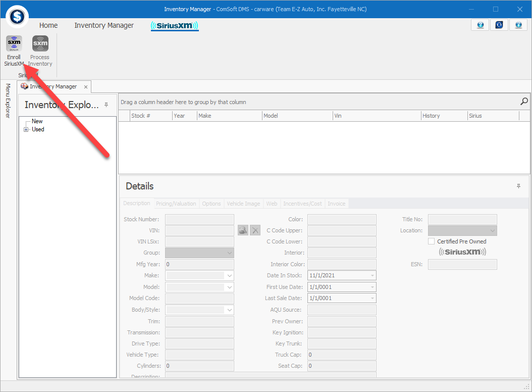Open the Menu Explorer side panel
The height and width of the screenshot is (392, 532).
pyautogui.click(x=8, y=101)
